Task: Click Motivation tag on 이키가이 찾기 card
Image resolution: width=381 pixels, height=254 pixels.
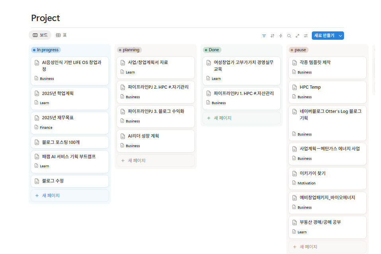Action: point(306,183)
